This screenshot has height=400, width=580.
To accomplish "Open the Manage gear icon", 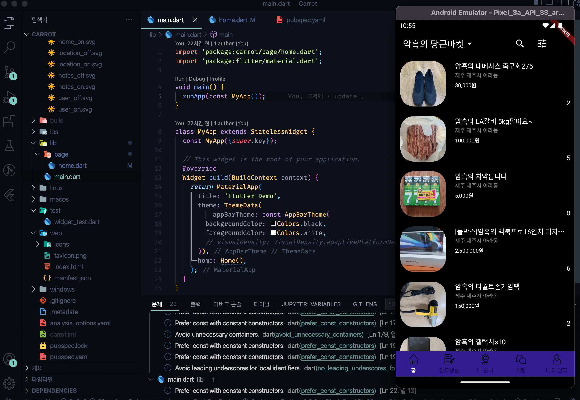I will 9,383.
